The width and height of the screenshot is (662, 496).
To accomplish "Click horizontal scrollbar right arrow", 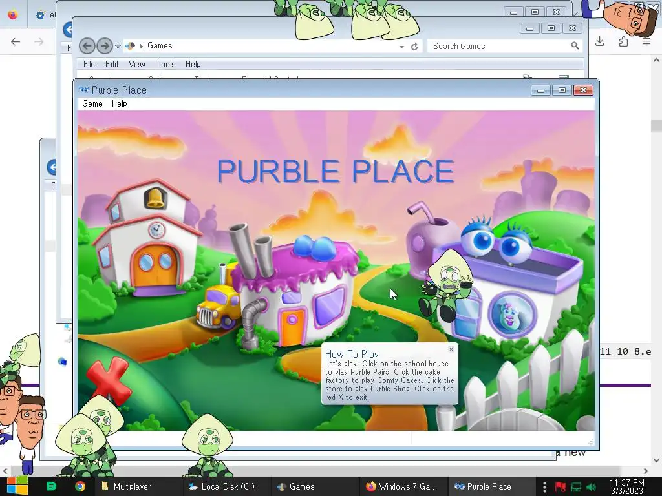I will coord(646,471).
